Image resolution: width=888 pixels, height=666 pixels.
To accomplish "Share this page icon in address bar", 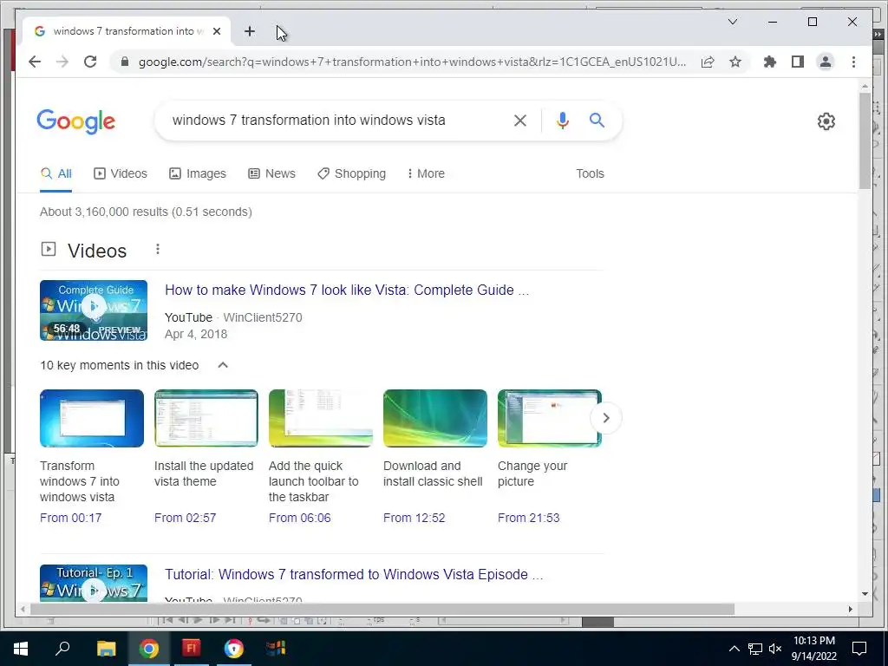I will click(x=708, y=62).
